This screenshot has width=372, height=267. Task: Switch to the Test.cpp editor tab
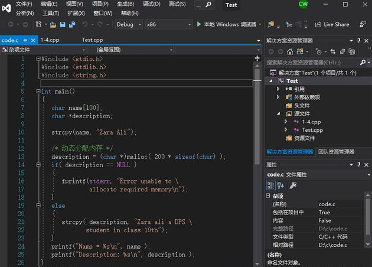92,40
